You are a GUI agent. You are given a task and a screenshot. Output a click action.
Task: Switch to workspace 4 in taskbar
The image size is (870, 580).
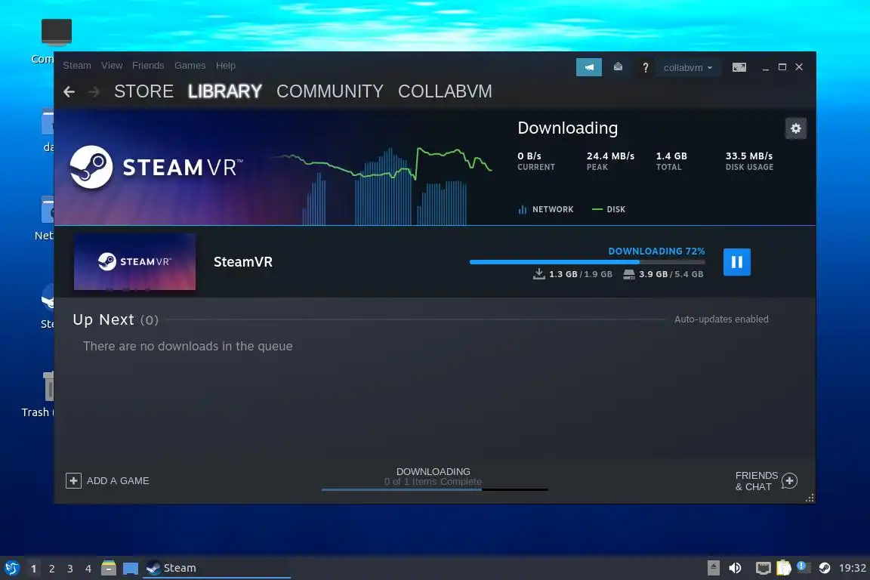[x=88, y=569]
